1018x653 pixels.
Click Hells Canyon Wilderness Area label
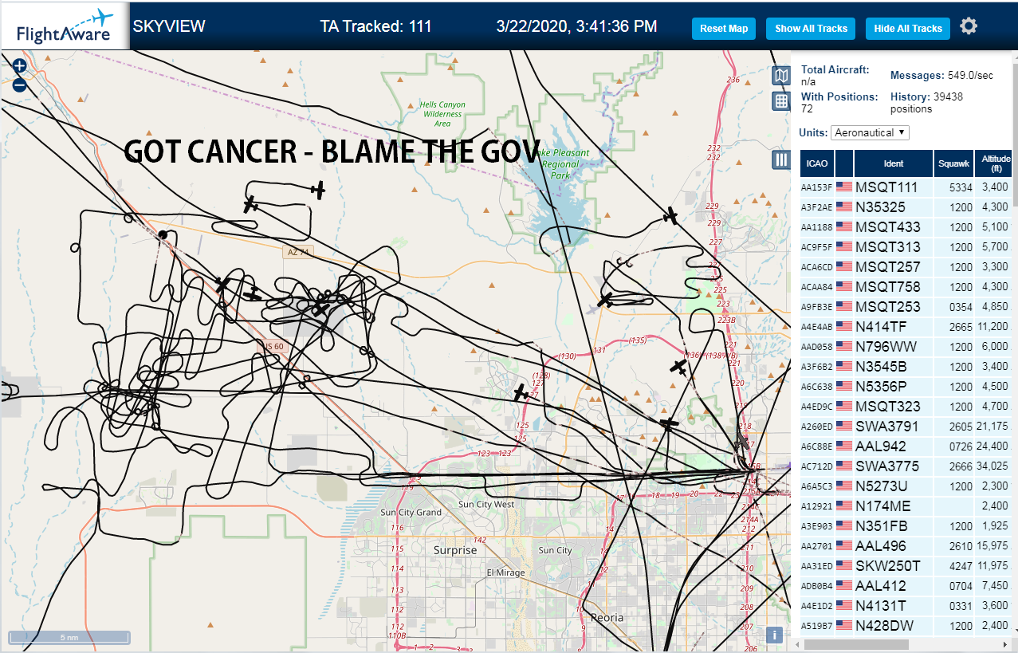[x=442, y=114]
